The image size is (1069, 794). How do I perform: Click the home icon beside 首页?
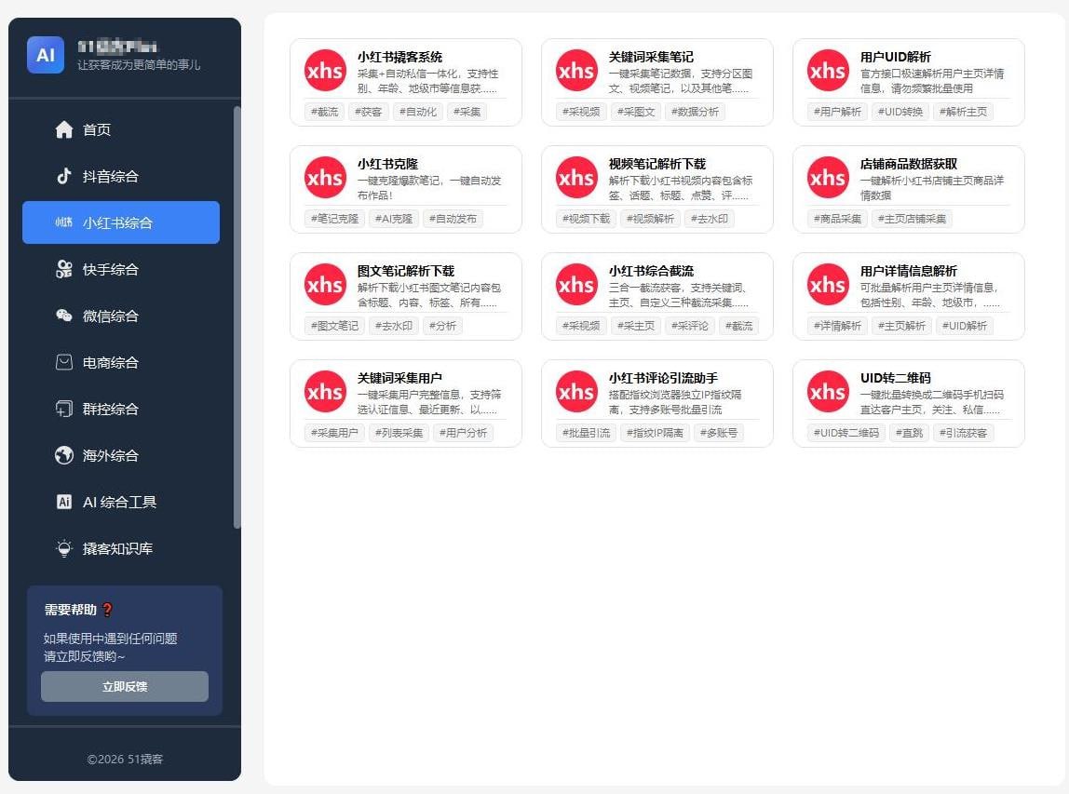[64, 129]
